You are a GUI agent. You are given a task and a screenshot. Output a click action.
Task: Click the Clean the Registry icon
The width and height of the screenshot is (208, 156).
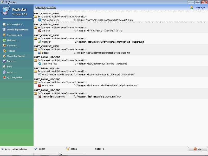pos(4,56)
